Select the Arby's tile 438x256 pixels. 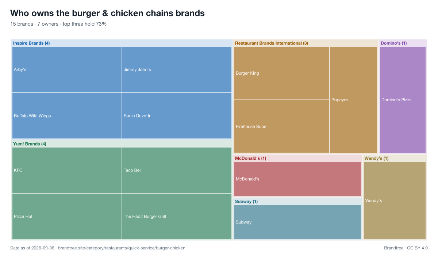pos(67,69)
